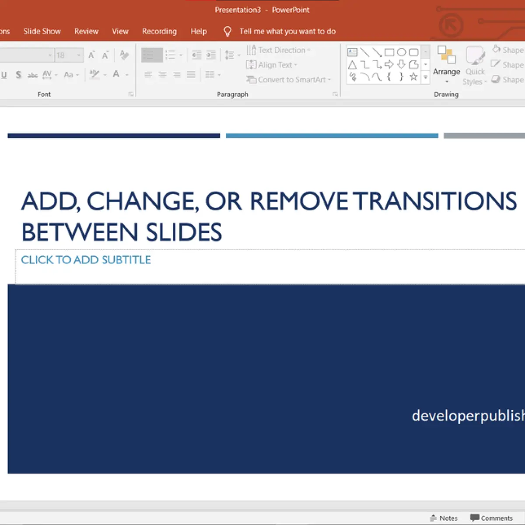Select the Rounded Rectangle shape
The image size is (525, 525).
click(413, 52)
